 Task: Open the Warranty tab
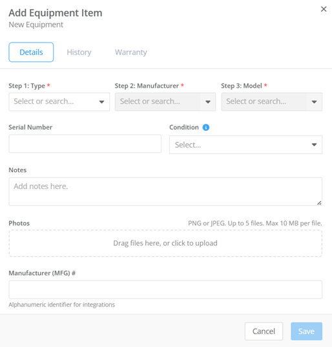point(130,52)
